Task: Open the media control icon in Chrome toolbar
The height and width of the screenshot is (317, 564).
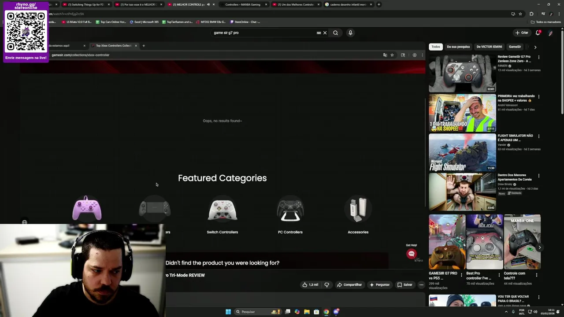Action: click(543, 14)
